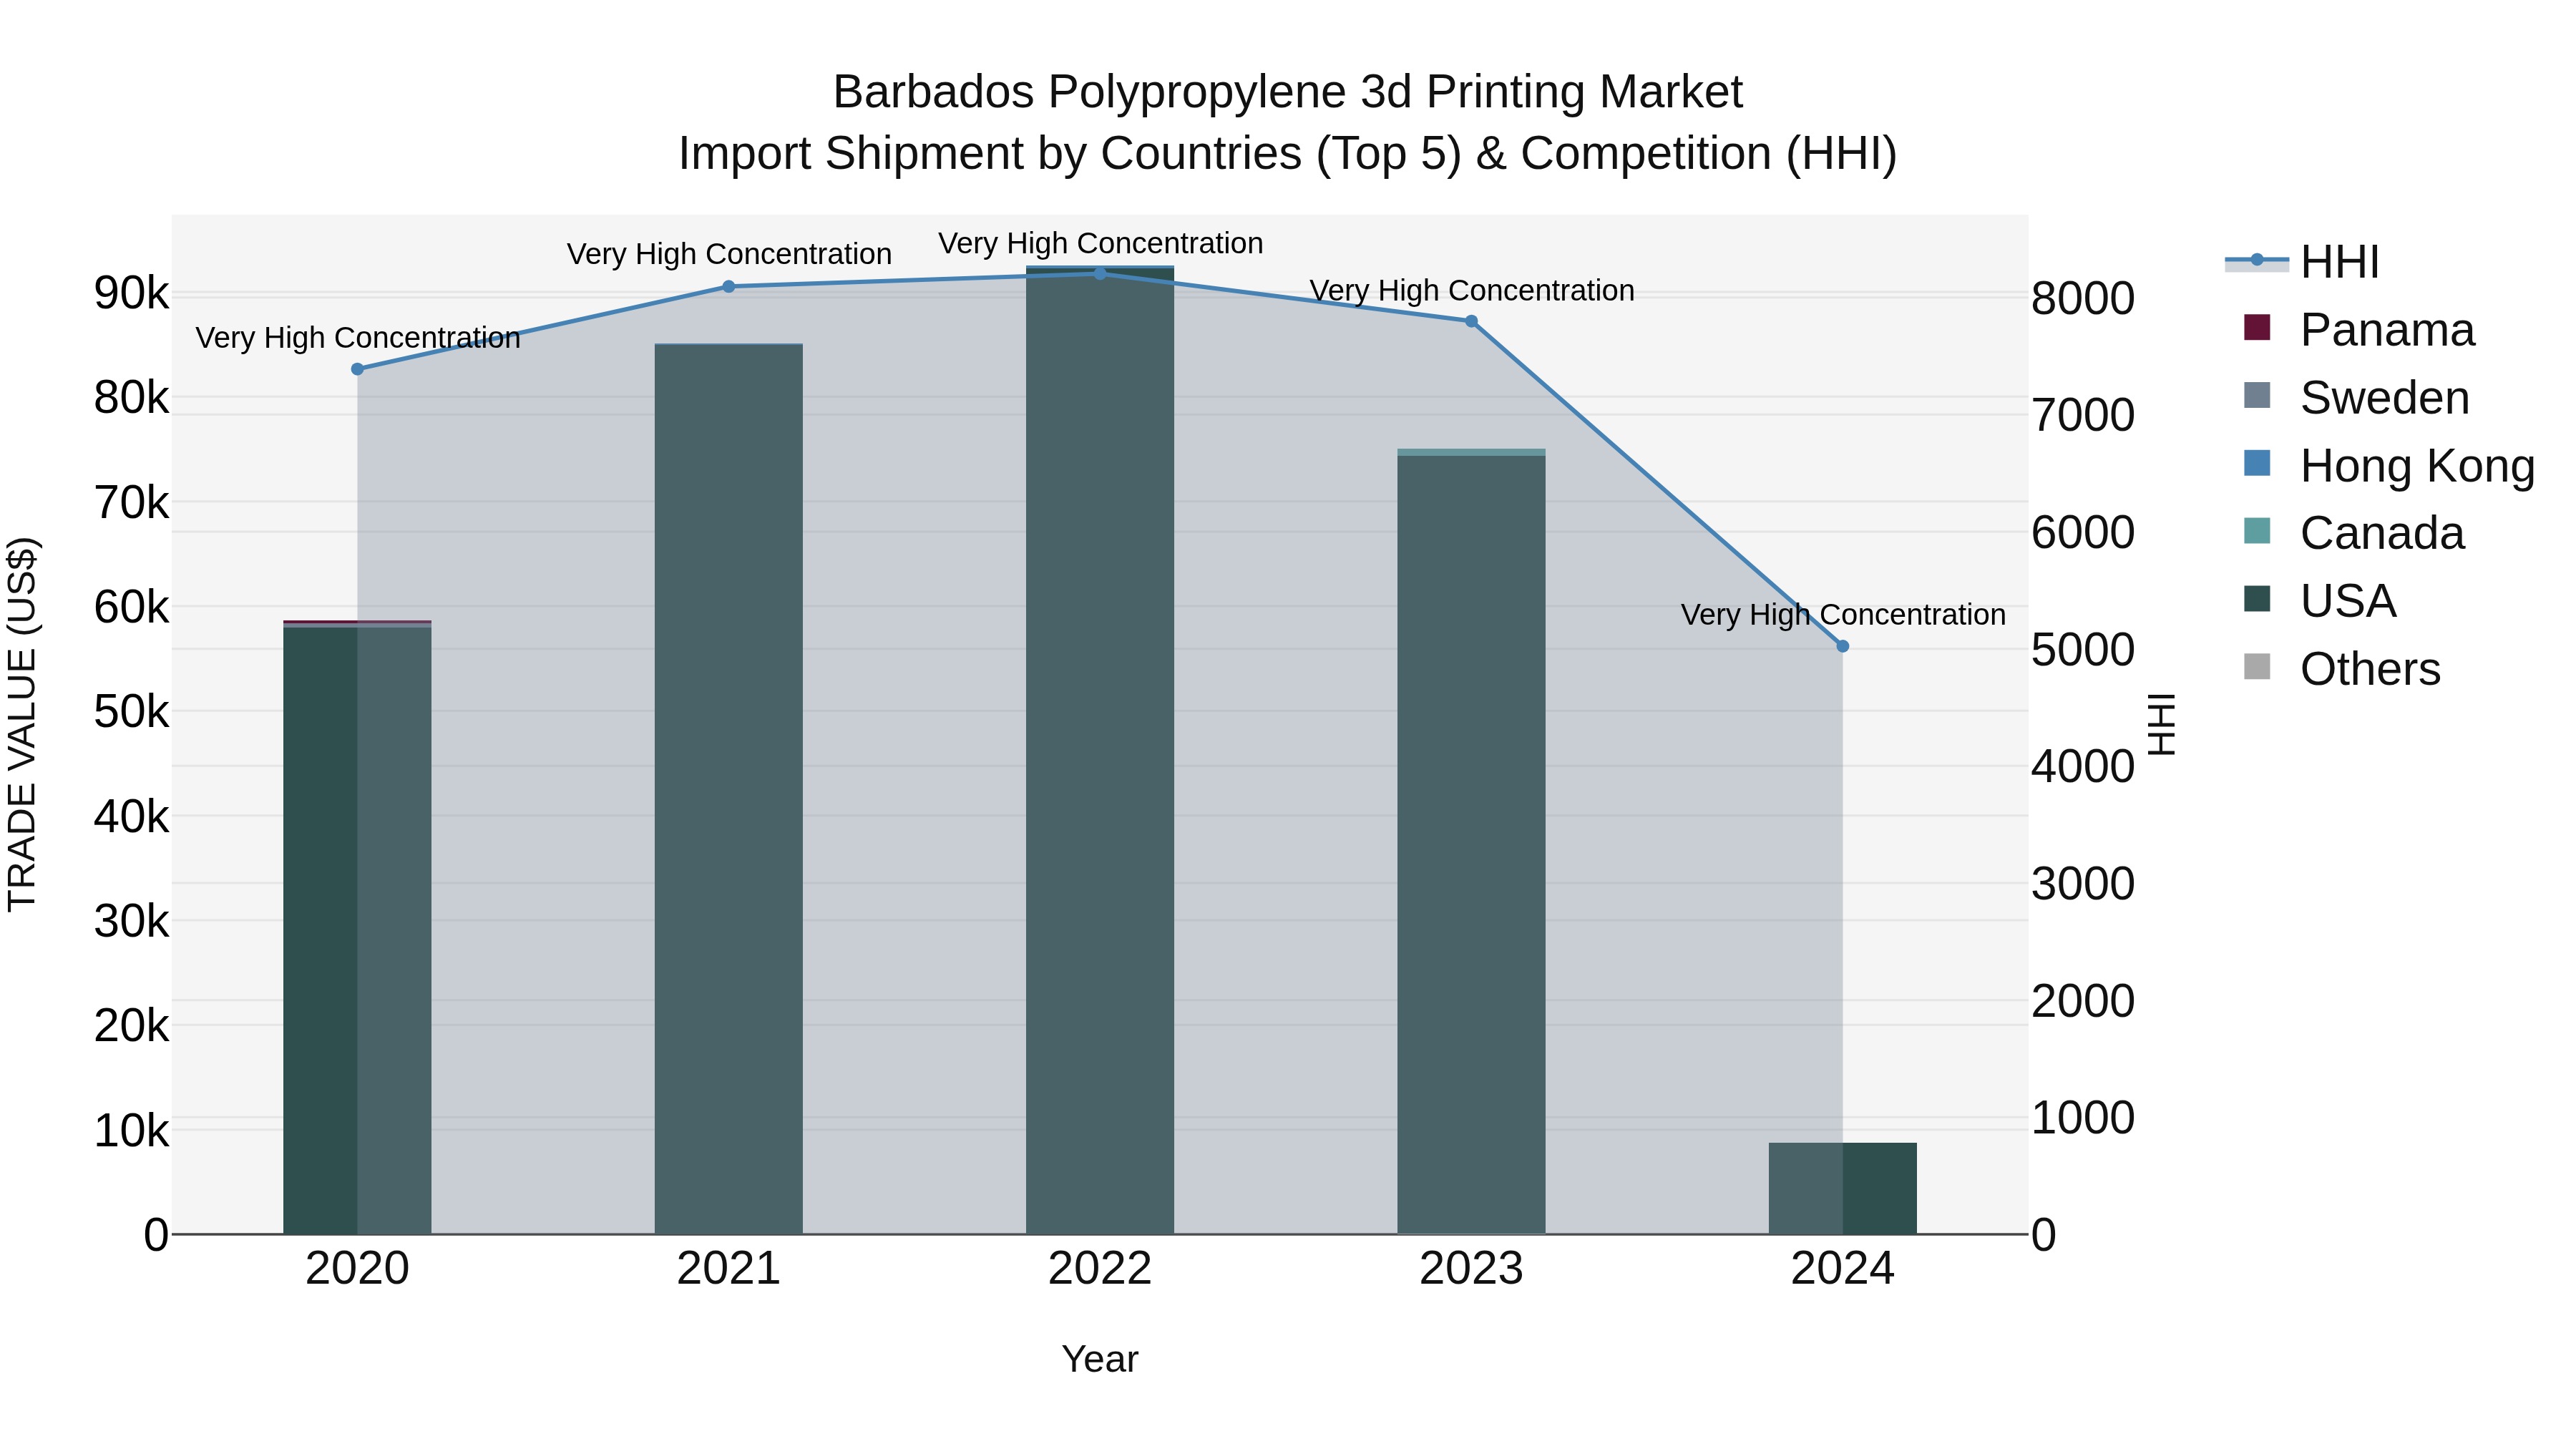Click 2022 Very High Concentration annotation

pyautogui.click(x=1101, y=243)
